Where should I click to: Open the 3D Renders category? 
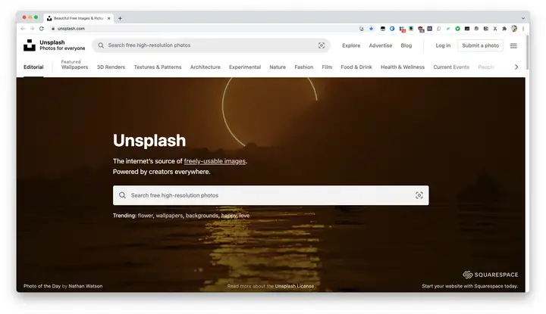[x=111, y=67]
